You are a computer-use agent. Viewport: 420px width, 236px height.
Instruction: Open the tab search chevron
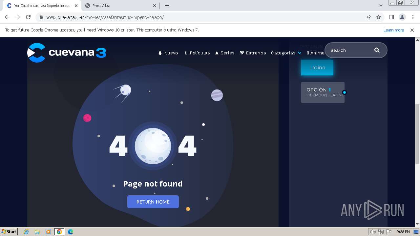(381, 6)
